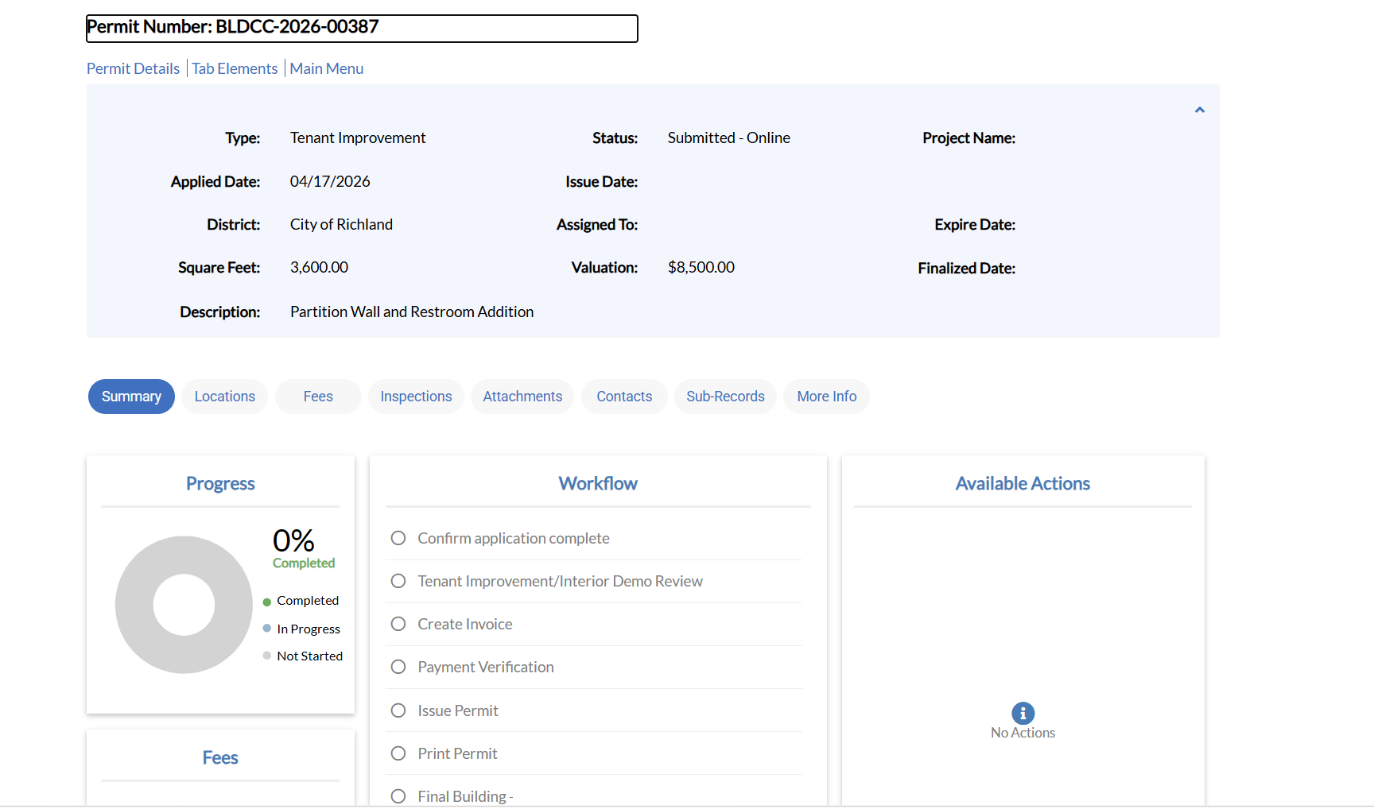
Task: Click the 0% progress figure
Action: pos(293,540)
